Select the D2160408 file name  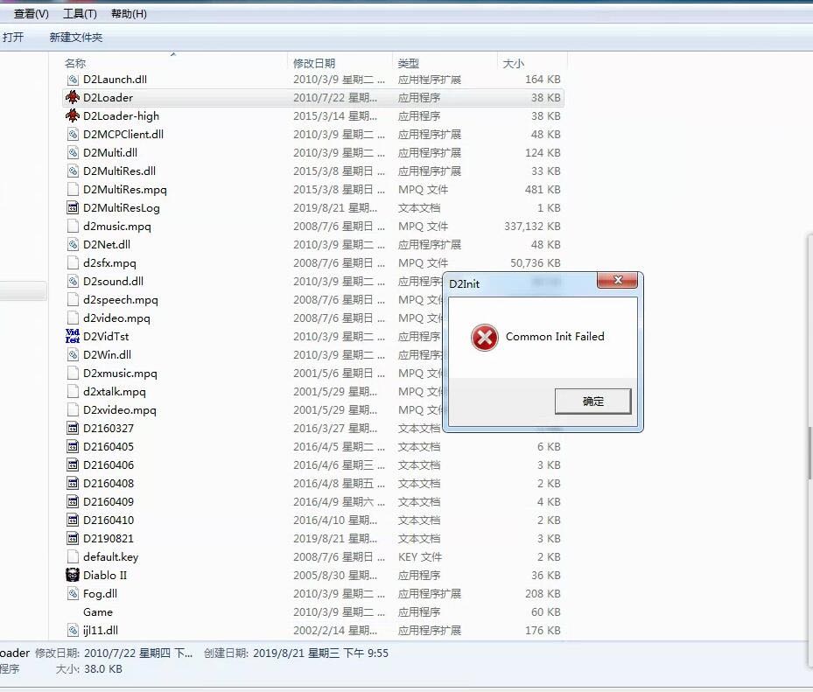(109, 484)
